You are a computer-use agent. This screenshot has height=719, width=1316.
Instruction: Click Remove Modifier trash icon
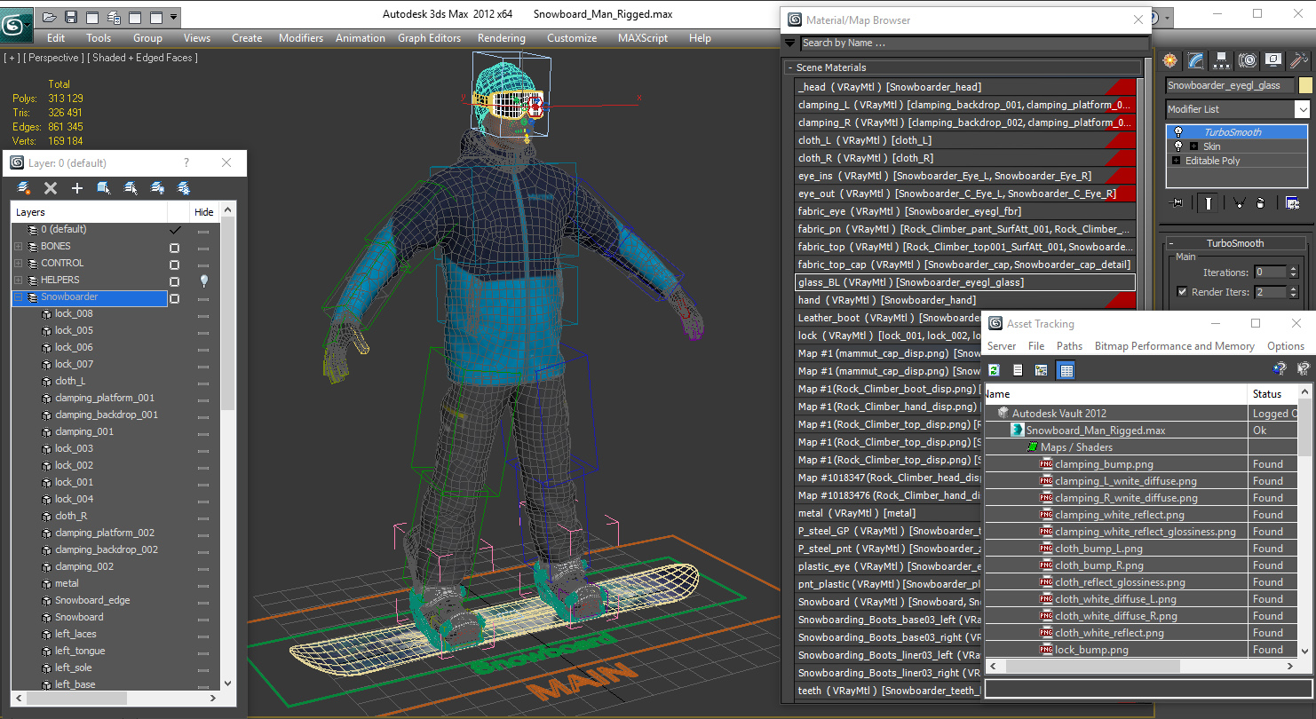[x=1260, y=203]
